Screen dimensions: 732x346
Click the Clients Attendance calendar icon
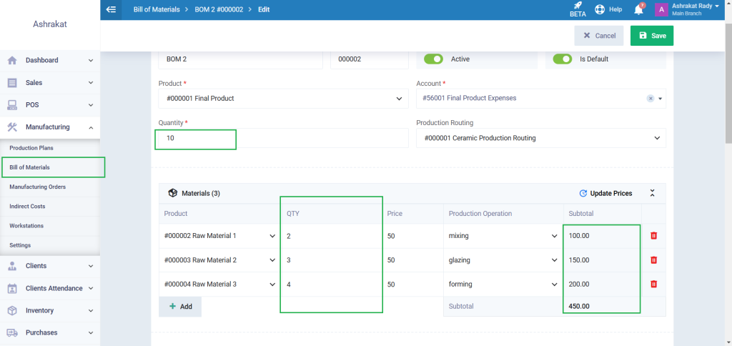tap(13, 288)
